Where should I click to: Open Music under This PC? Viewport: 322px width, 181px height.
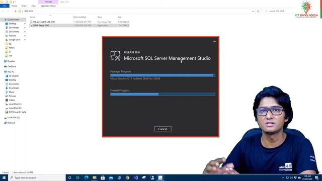(x=12, y=92)
